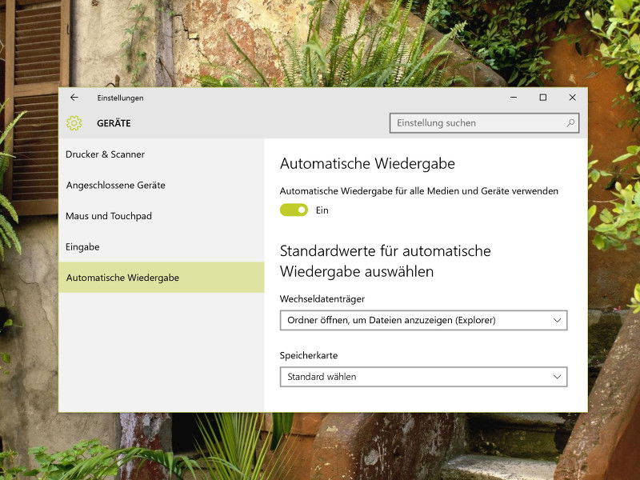
Task: Click the GERÄTE header title
Action: (114, 123)
